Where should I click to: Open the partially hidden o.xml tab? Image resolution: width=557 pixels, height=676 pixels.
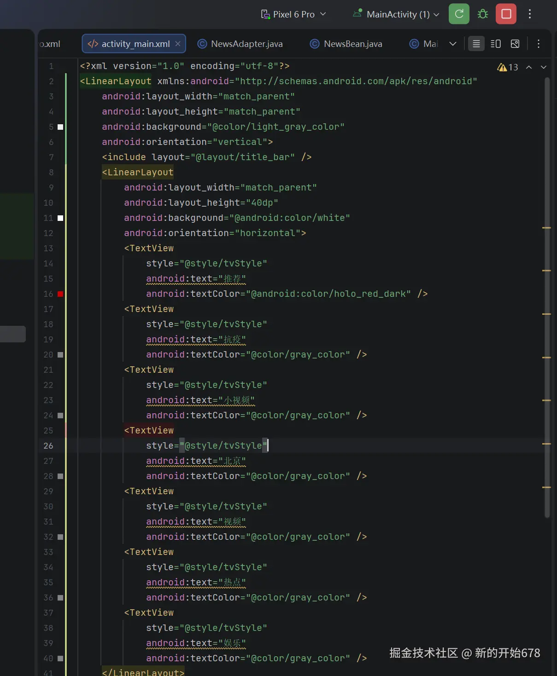(x=50, y=44)
